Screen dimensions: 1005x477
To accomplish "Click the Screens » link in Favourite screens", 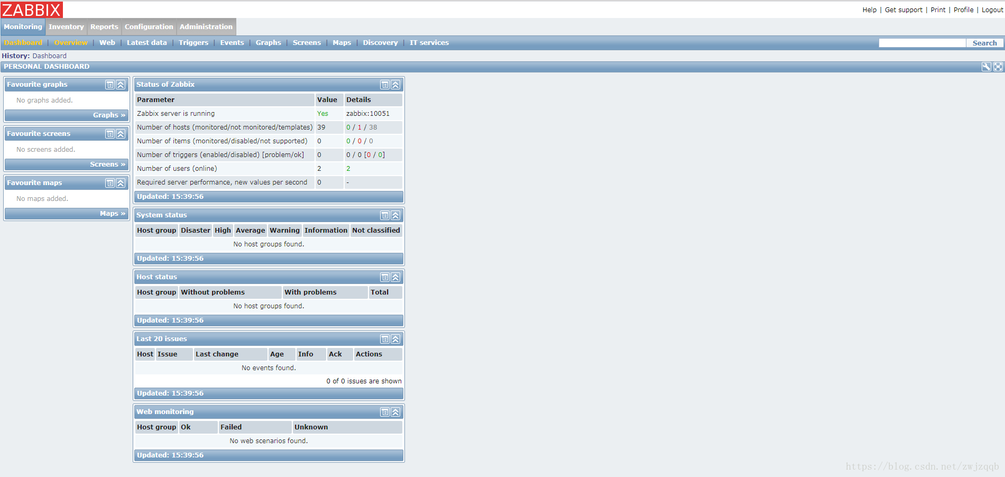I will (107, 164).
